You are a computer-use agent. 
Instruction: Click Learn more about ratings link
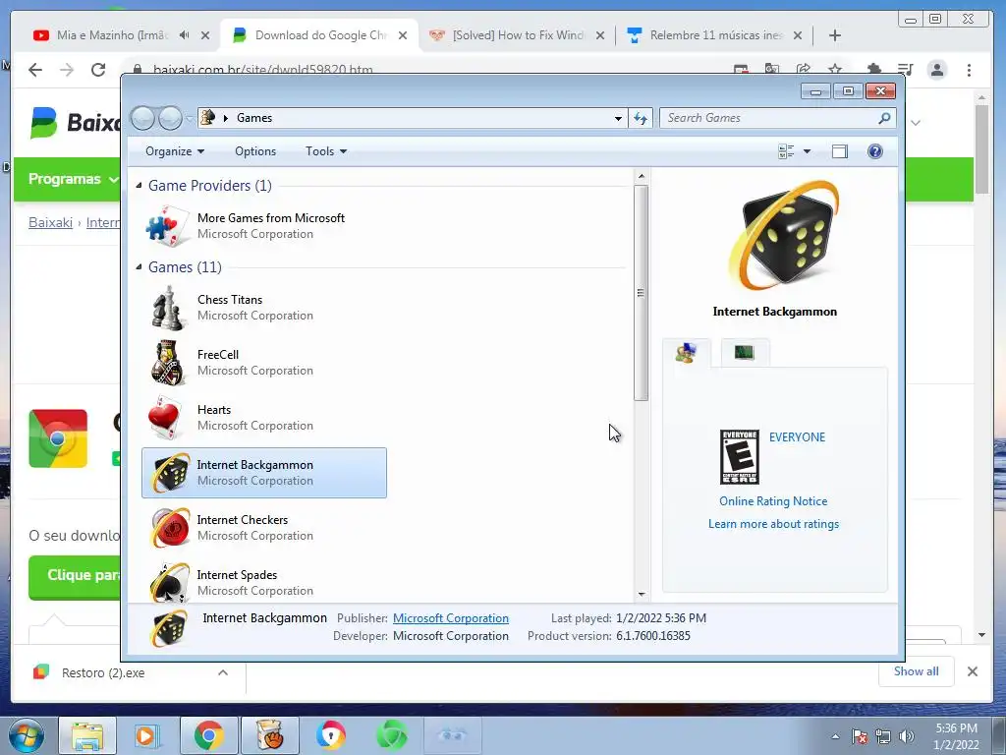[x=773, y=524]
